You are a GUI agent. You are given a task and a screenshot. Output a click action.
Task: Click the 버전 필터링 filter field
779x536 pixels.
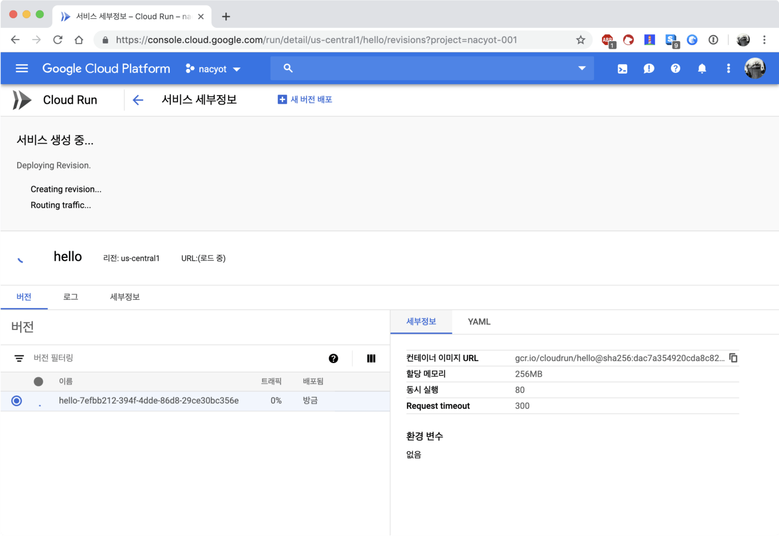coord(156,358)
